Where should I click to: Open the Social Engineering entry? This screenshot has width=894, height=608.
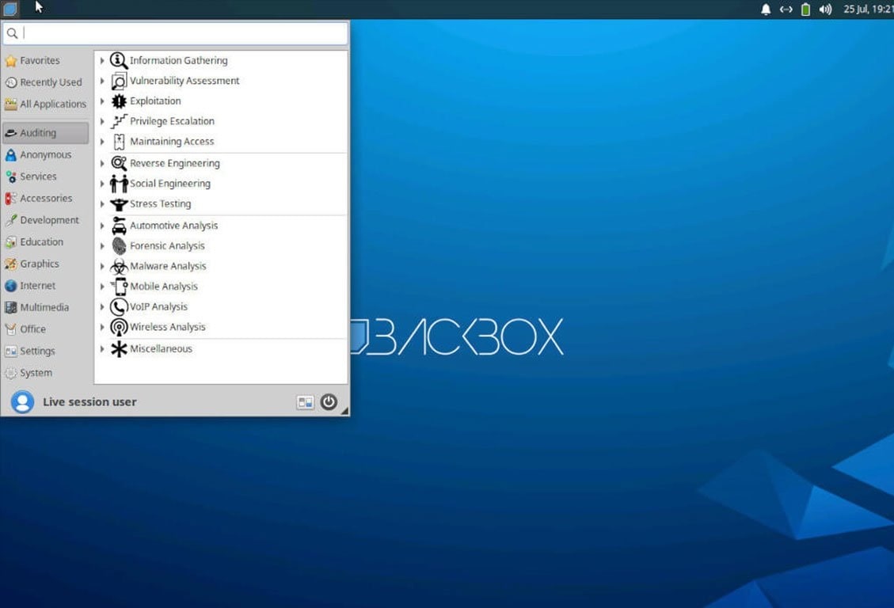169,184
